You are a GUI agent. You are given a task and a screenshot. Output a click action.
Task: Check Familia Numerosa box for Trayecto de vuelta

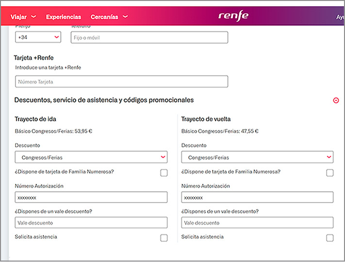click(x=330, y=173)
